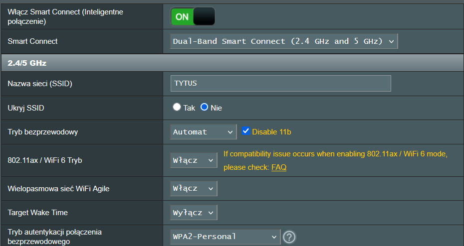Click the 802.11ax / WiFi 6 Tryb label
This screenshot has width=464, height=246.
(45, 160)
